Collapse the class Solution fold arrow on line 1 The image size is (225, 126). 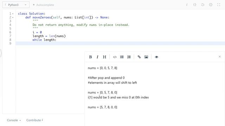point(13,14)
